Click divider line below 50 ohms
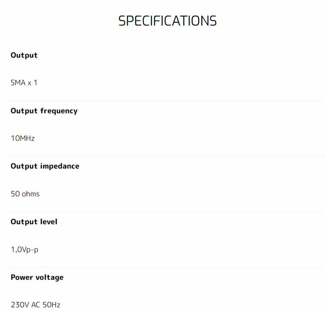This screenshot has height=312, width=326. click(x=166, y=212)
